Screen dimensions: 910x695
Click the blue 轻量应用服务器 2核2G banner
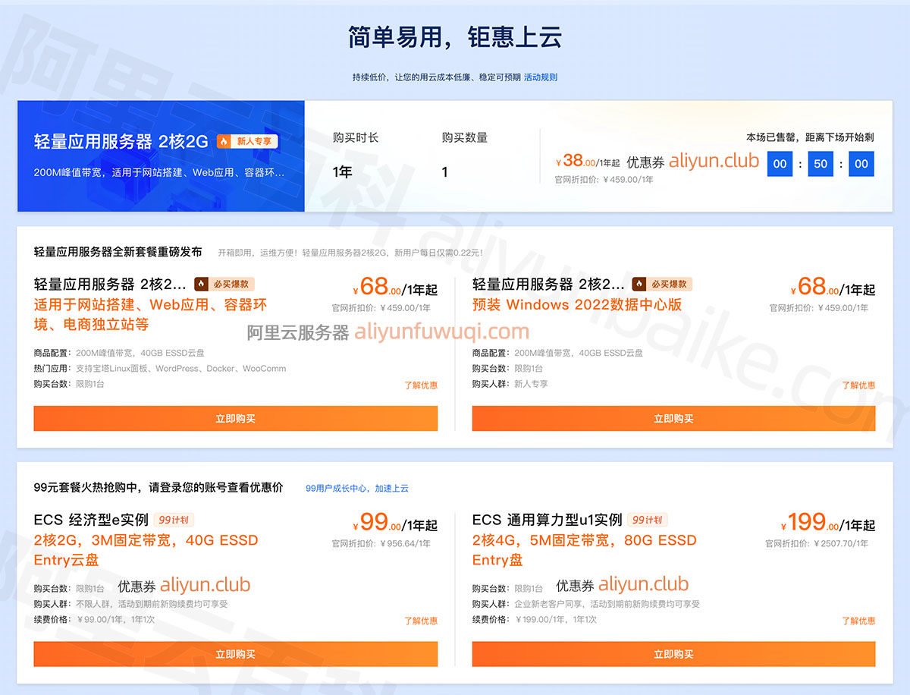(x=161, y=156)
